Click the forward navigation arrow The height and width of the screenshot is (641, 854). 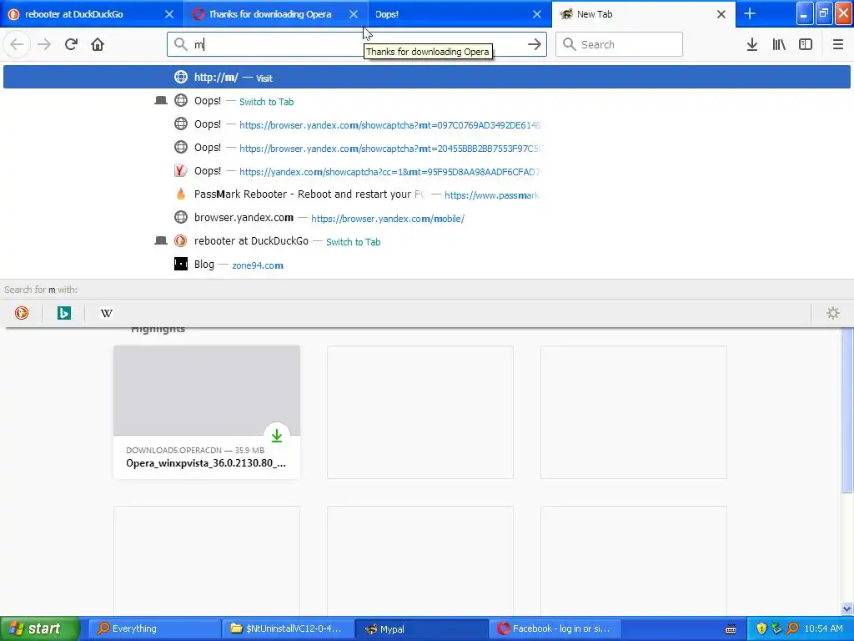pyautogui.click(x=44, y=44)
